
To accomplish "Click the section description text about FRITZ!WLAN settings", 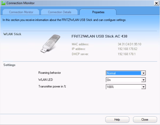I will coord(64,20).
